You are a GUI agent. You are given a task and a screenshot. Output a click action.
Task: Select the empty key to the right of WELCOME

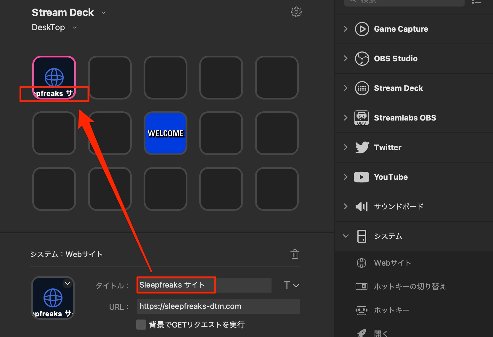coord(221,133)
